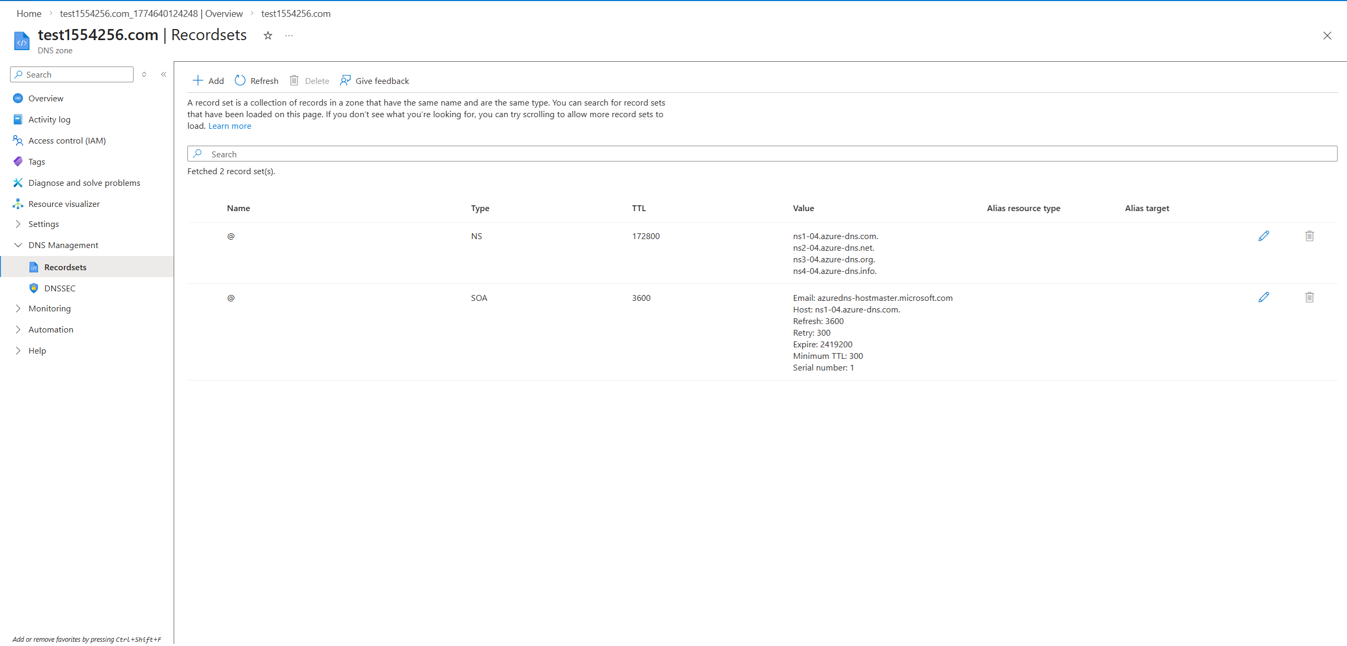Open the edit pencil for the NS record
This screenshot has height=646, width=1347.
(x=1264, y=236)
